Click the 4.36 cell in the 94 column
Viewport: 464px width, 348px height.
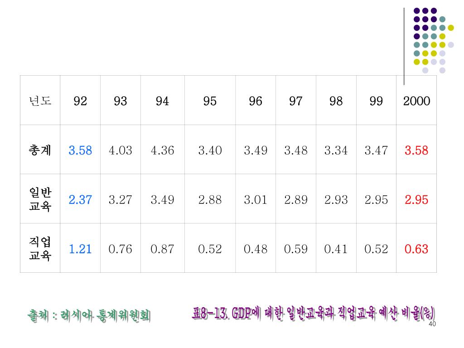pyautogui.click(x=163, y=150)
